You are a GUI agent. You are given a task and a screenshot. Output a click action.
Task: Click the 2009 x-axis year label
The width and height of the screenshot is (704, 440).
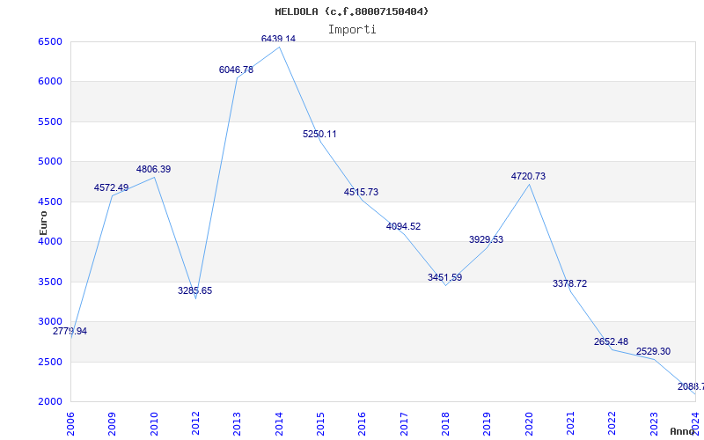click(x=113, y=424)
